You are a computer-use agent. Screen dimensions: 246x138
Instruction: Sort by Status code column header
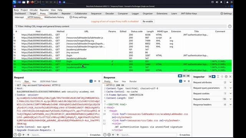[x=137, y=31]
